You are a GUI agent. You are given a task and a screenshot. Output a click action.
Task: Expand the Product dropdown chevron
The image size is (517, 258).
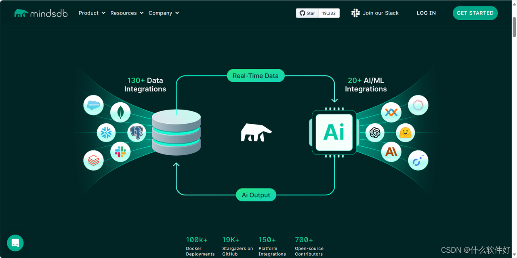click(103, 13)
